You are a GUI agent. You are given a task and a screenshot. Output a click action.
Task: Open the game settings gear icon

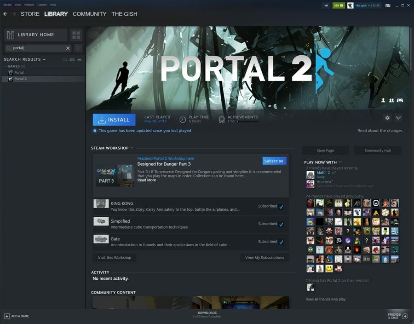pyautogui.click(x=387, y=118)
